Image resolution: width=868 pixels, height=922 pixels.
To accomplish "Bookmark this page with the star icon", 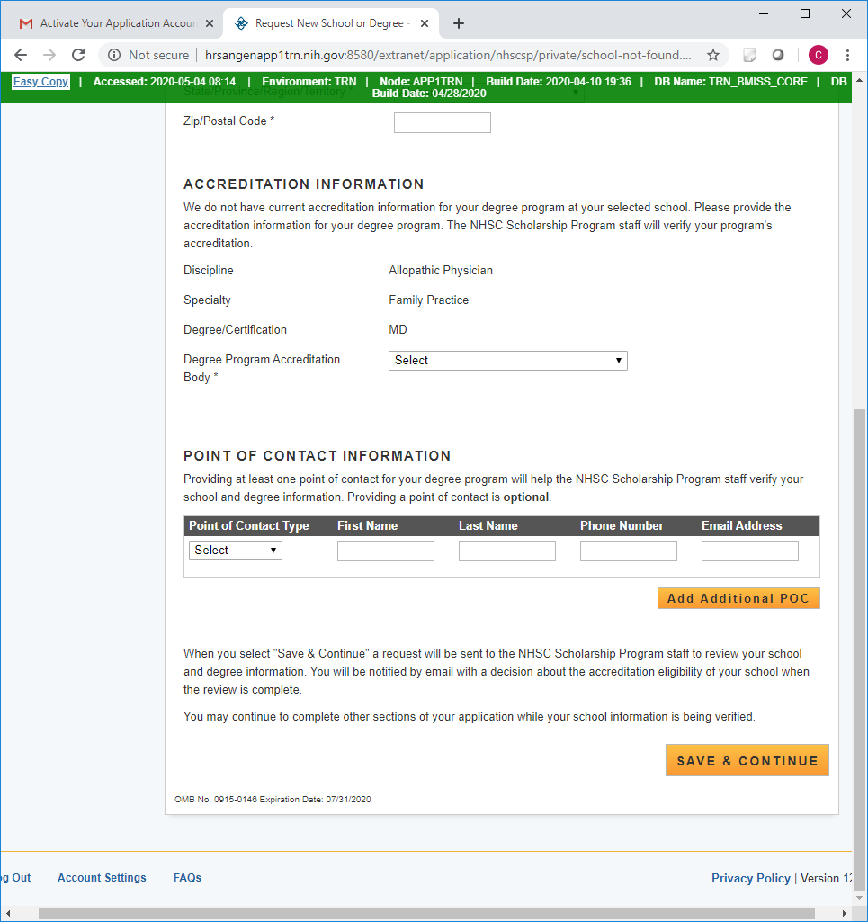I will [x=713, y=55].
